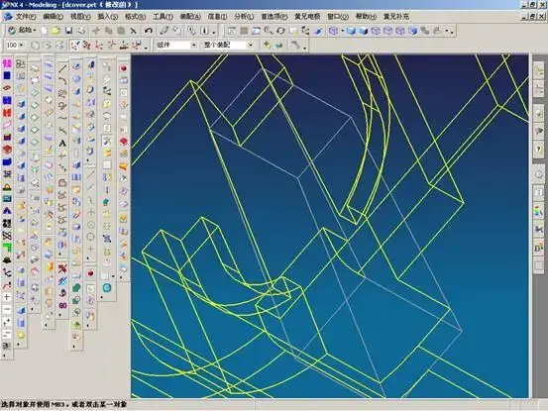This screenshot has height=411, width=548.
Task: Open the 文件(F) menu
Action: pos(26,17)
